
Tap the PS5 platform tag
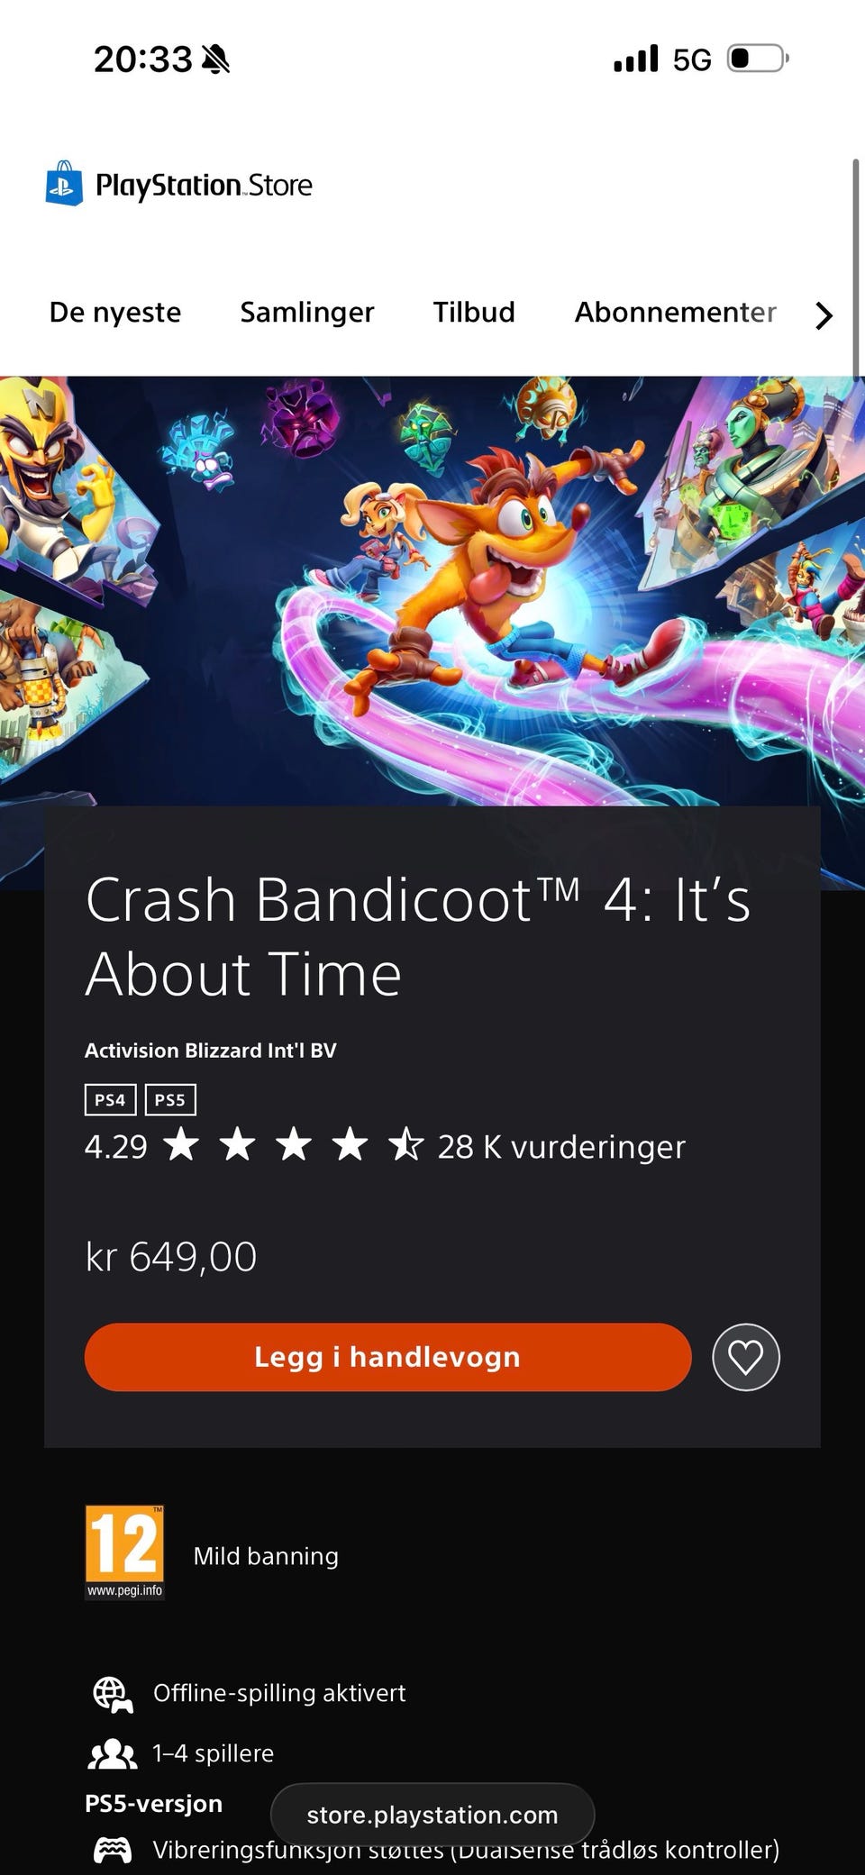point(170,1099)
